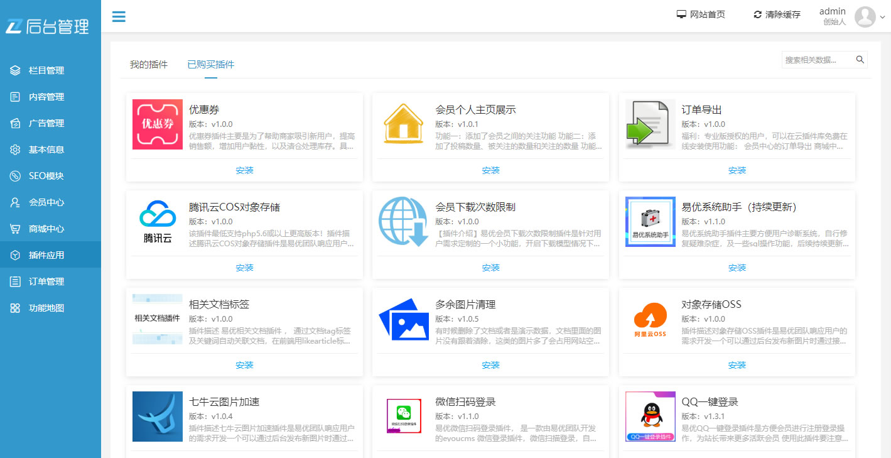Open 商城中心 in the sidebar
The width and height of the screenshot is (891, 458).
(x=50, y=229)
